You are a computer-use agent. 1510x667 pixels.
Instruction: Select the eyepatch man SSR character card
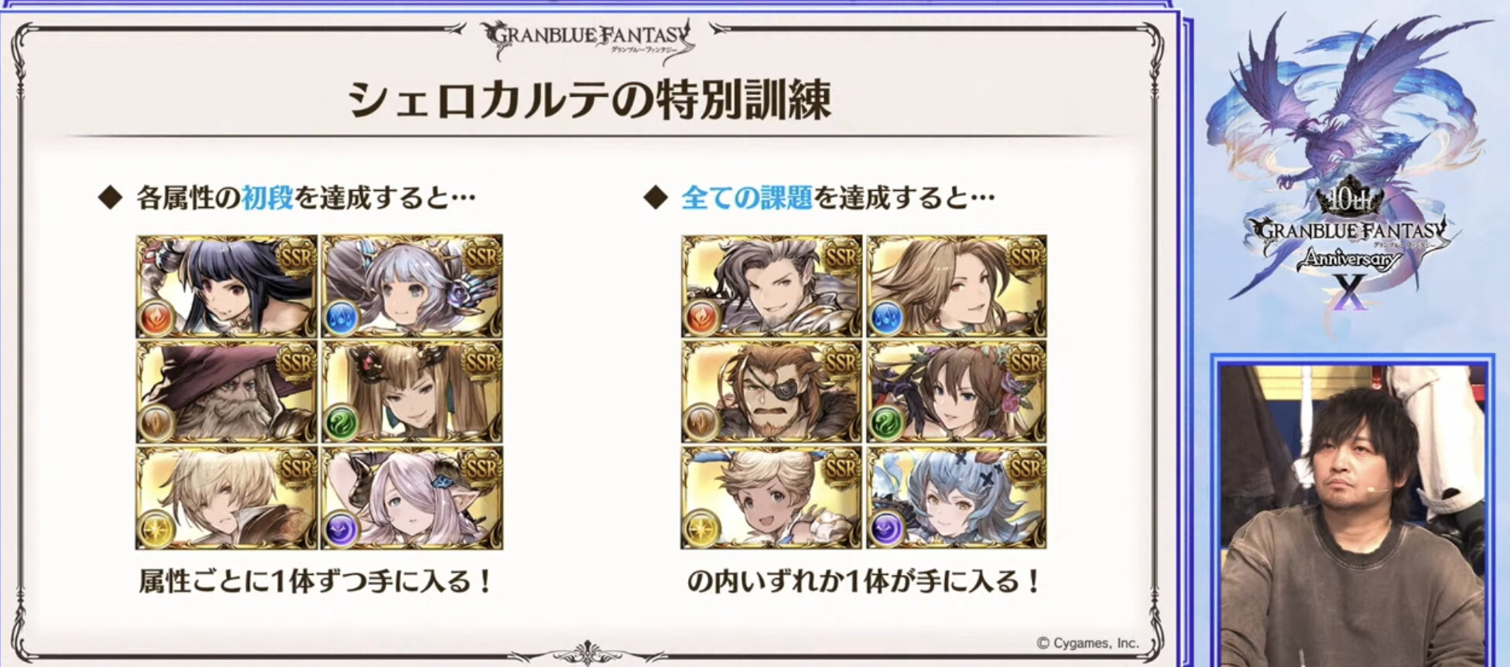pyautogui.click(x=772, y=393)
